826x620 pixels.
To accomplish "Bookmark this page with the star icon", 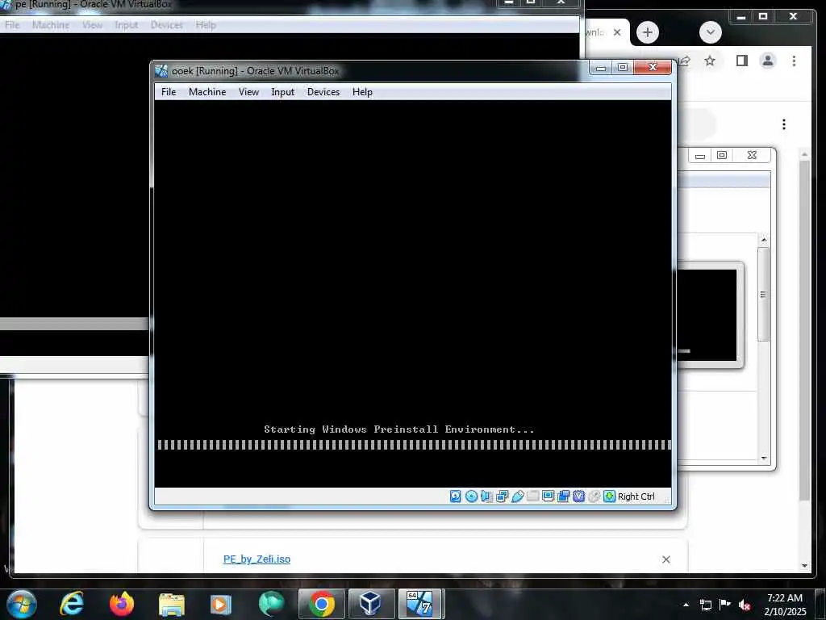I will [710, 61].
